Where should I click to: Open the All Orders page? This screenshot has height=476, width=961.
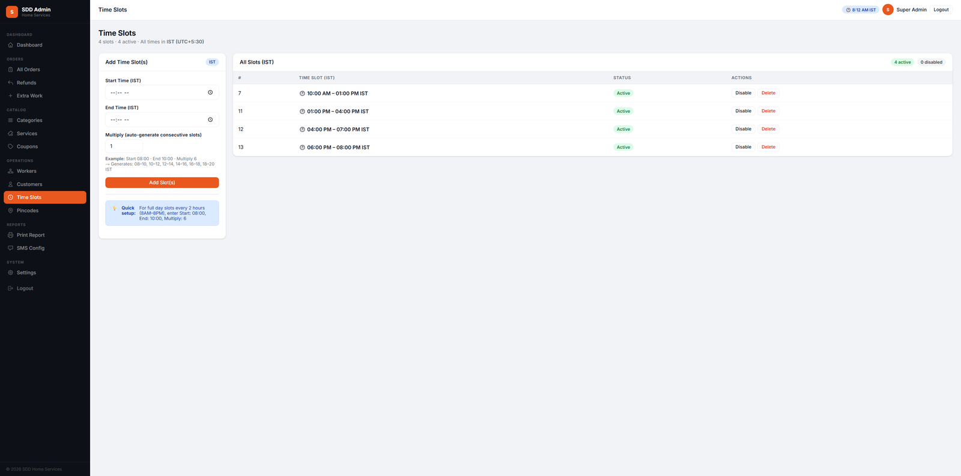pos(45,70)
